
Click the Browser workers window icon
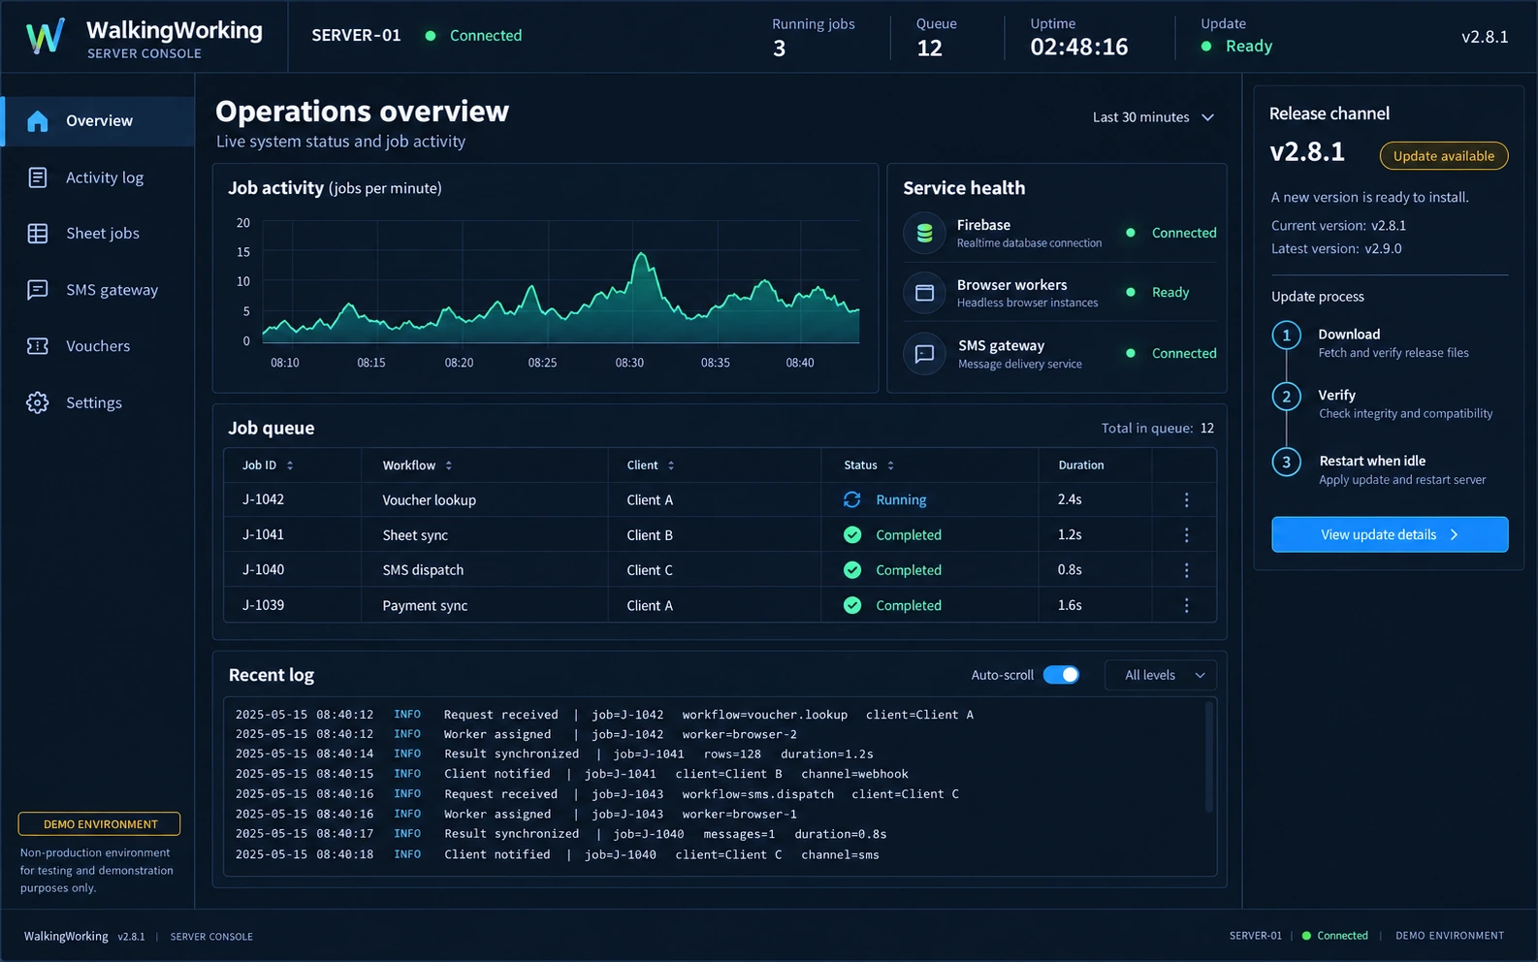pyautogui.click(x=924, y=293)
